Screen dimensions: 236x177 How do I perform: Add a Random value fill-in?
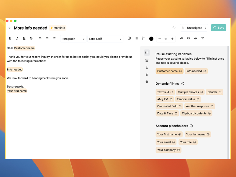click(x=188, y=99)
